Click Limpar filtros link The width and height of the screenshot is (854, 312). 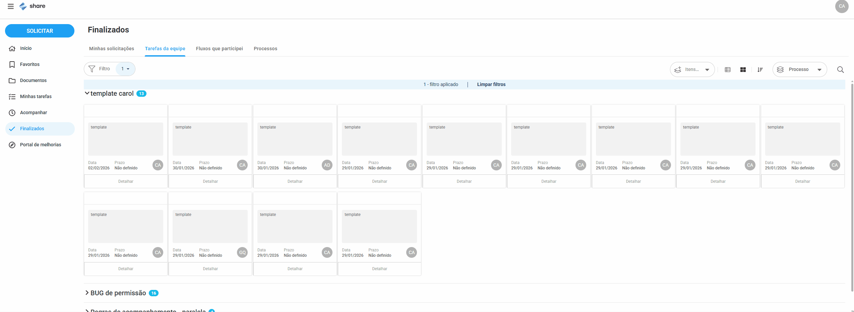(491, 84)
